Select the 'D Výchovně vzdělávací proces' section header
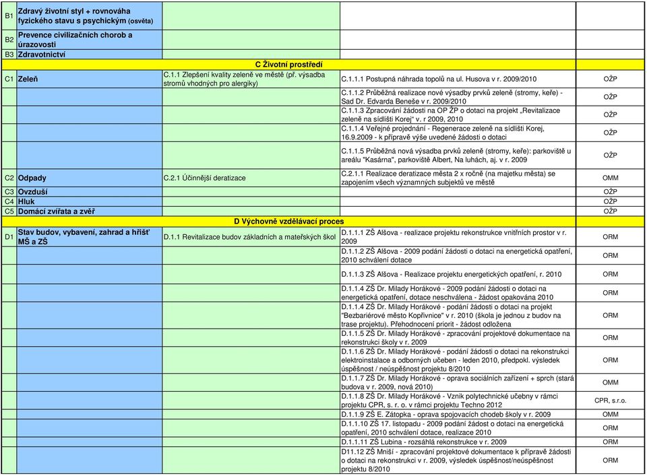 click(x=288, y=222)
